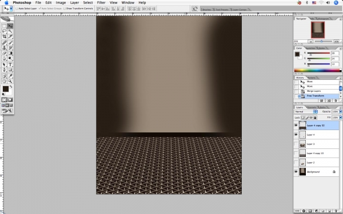The image size is (343, 214).
Task: Open the Opacity slider arrow
Action: click(340, 112)
